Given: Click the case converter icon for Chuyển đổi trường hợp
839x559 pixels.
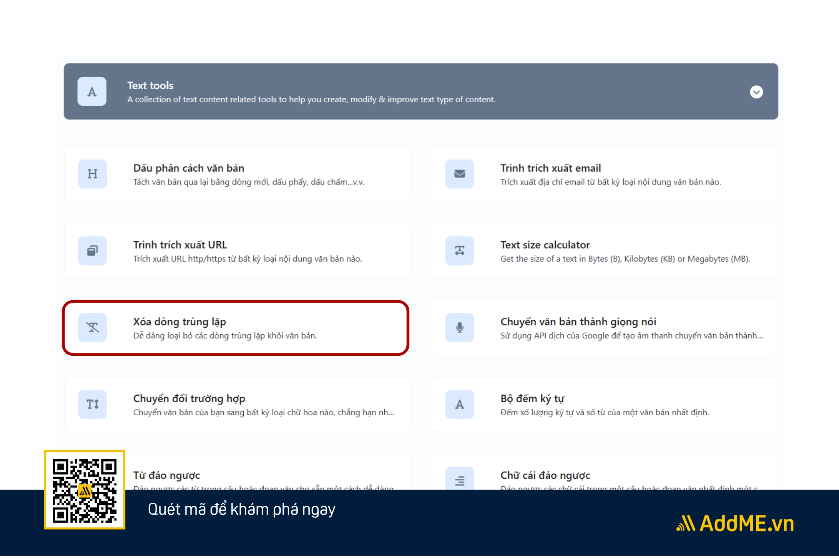Looking at the screenshot, I should coord(92,404).
